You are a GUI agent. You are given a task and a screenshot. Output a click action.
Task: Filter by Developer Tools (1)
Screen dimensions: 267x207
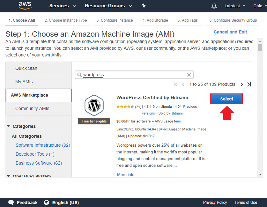(35, 154)
